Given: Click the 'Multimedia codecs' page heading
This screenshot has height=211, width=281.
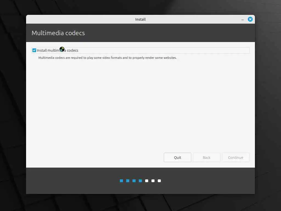Looking at the screenshot, I should (58, 33).
